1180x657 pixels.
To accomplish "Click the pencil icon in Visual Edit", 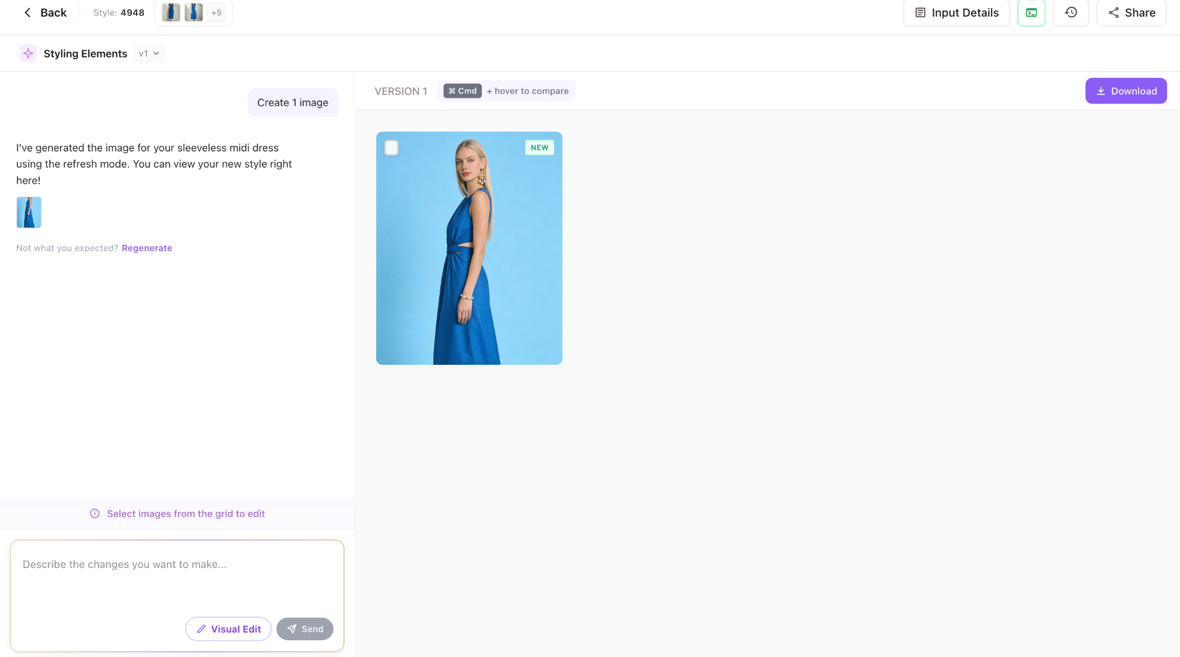I will pyautogui.click(x=202, y=629).
